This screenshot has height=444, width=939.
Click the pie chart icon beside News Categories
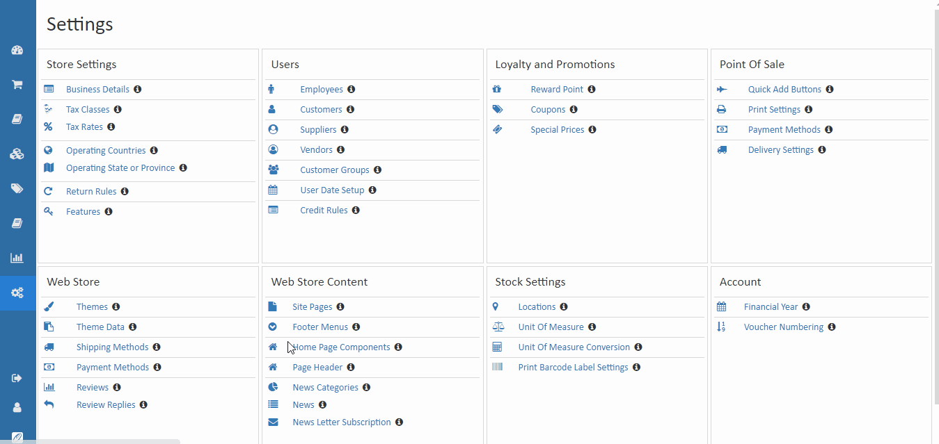point(273,388)
